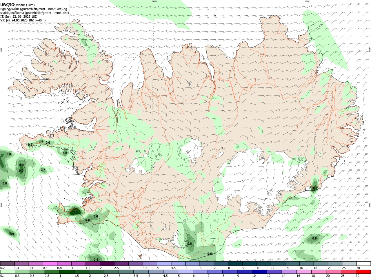371x278 pixels.
Task: Pick the light grey upper swatch between 25 and 30
Action: coord(349,264)
